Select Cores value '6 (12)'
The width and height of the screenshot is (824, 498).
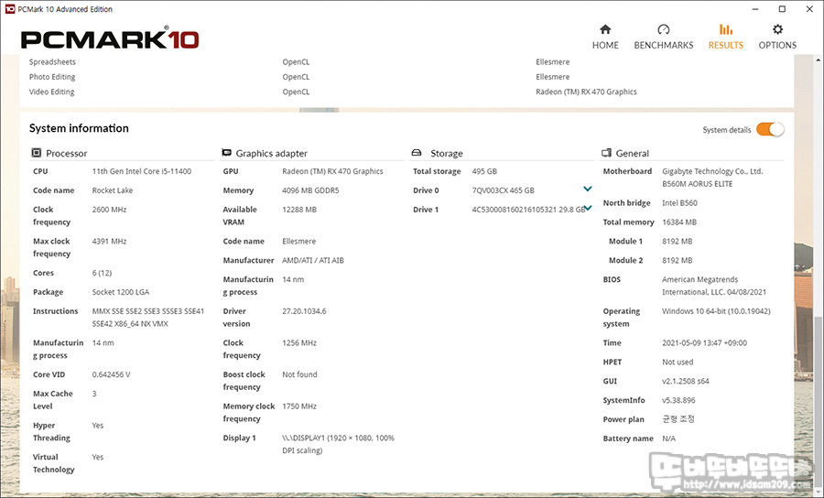tap(102, 273)
